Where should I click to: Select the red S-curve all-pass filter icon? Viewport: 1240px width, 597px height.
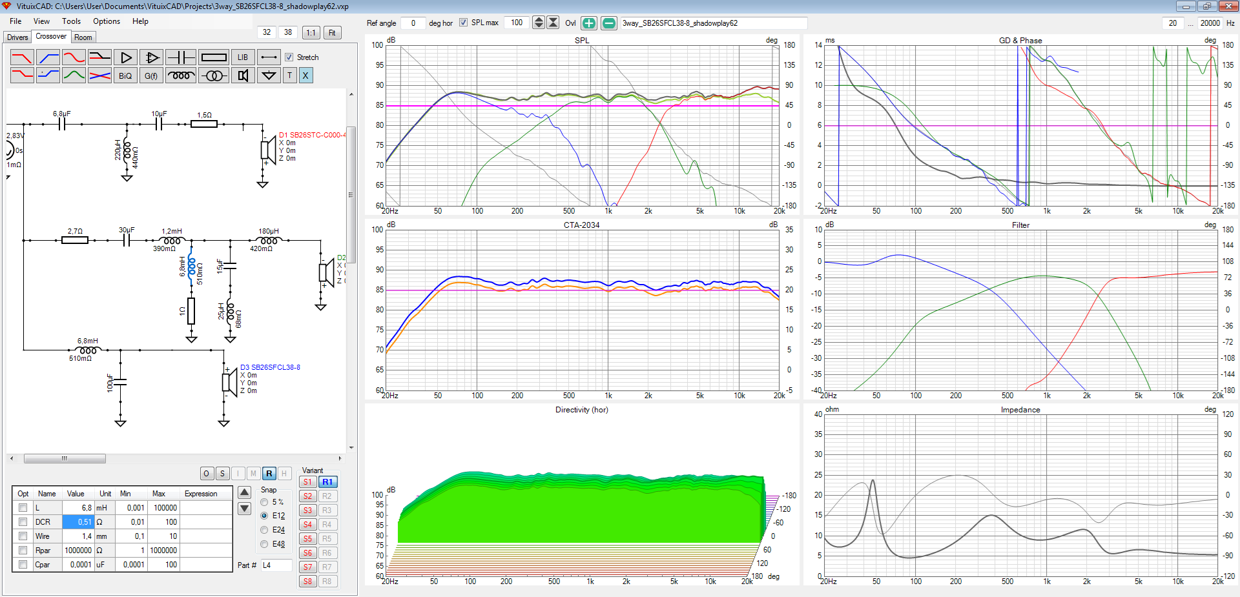click(74, 57)
